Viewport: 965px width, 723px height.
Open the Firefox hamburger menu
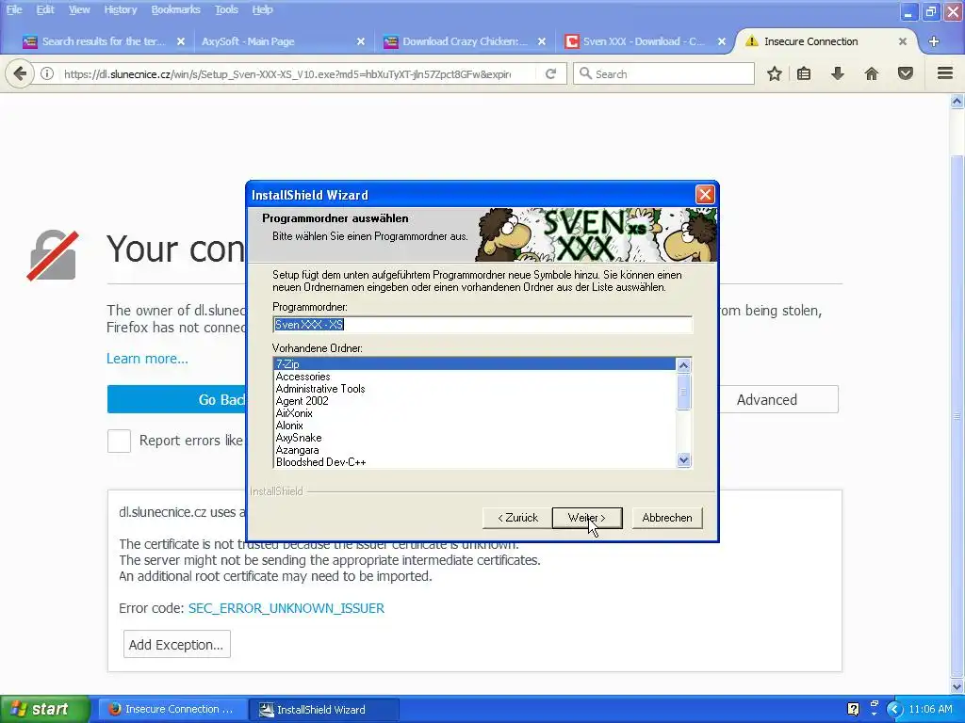coord(945,73)
